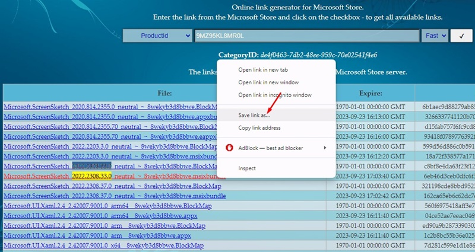Select expiry 2023-09-23 16:12:20 GMT
This screenshot has width=475, height=252.
point(370,157)
